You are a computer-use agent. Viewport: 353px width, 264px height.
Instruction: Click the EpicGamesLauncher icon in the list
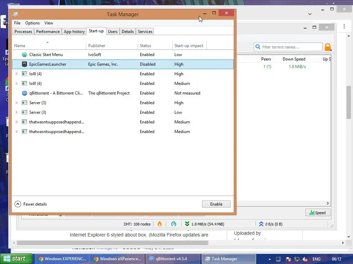(x=24, y=64)
